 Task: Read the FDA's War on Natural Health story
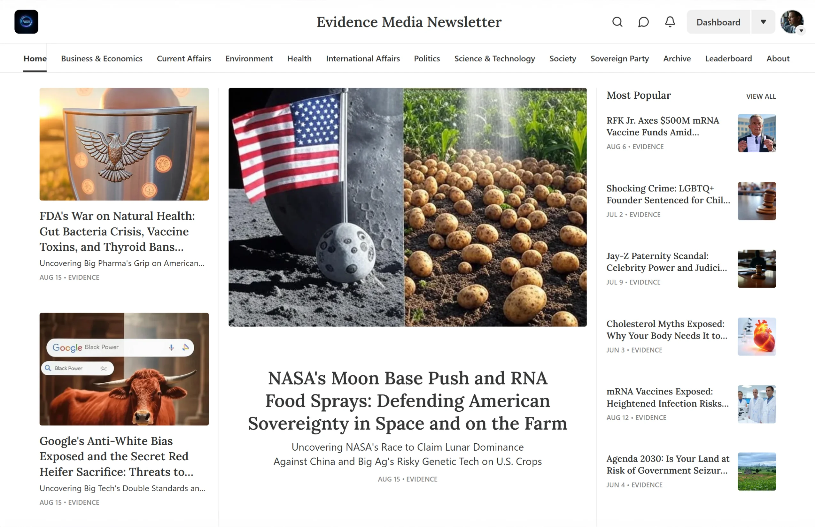(x=117, y=231)
